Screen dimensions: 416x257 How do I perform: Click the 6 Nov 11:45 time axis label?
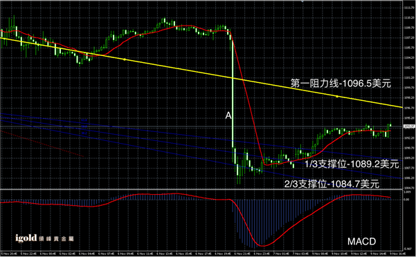coord(146,254)
